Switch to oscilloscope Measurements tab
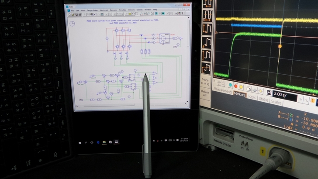 [x=223, y=90]
